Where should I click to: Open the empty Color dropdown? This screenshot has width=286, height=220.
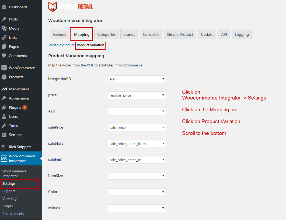[137, 192]
